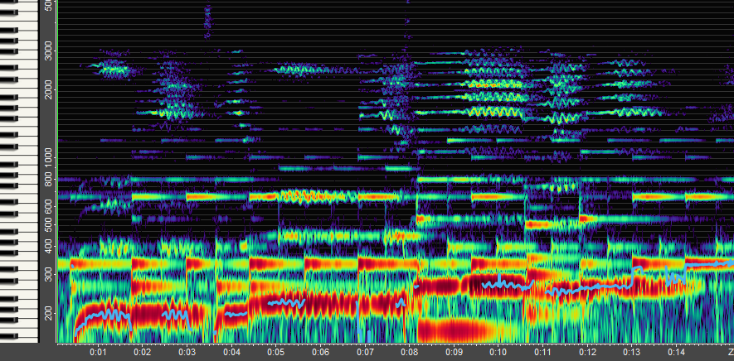Viewport: 734px width, 361px height.
Task: Click the 0:14 time marker
Action: point(676,352)
